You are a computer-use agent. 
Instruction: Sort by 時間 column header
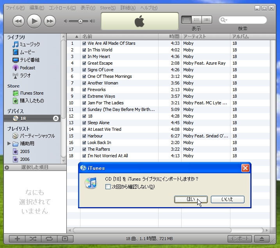point(170,37)
